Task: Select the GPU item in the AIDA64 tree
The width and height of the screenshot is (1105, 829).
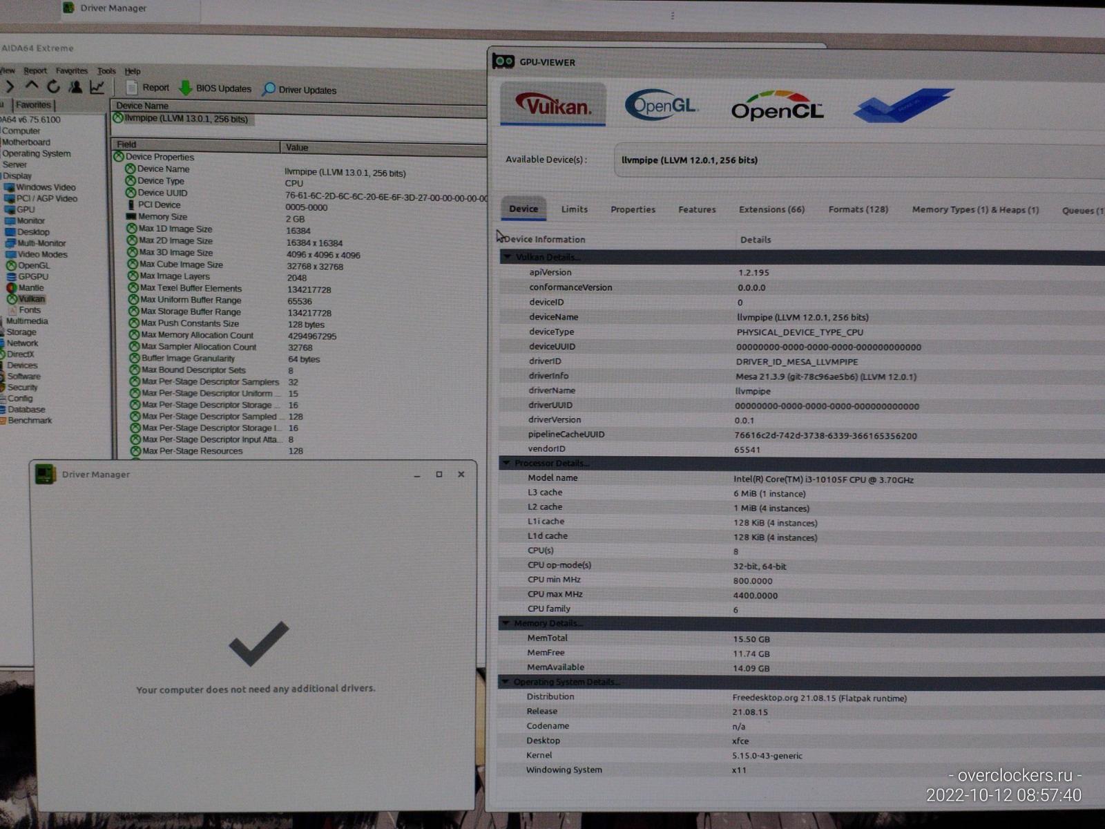Action: (20, 209)
